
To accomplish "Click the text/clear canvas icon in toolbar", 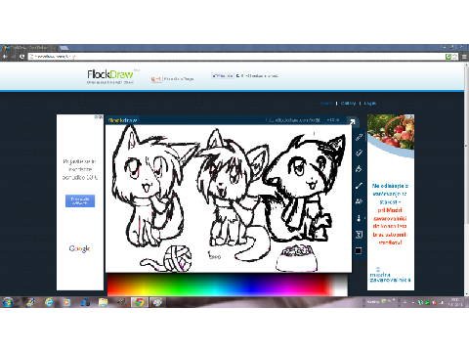I will [359, 234].
